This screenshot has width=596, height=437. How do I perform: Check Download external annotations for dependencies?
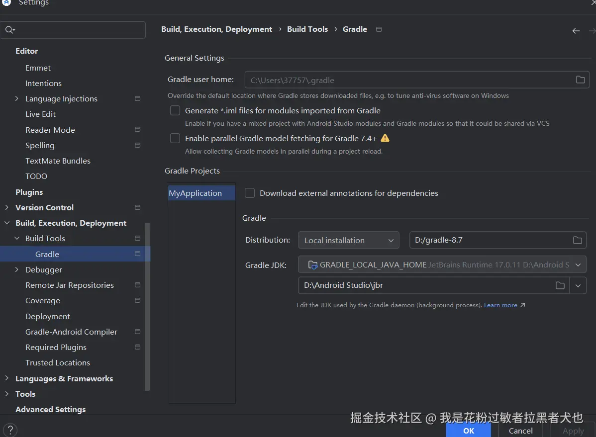click(x=249, y=193)
